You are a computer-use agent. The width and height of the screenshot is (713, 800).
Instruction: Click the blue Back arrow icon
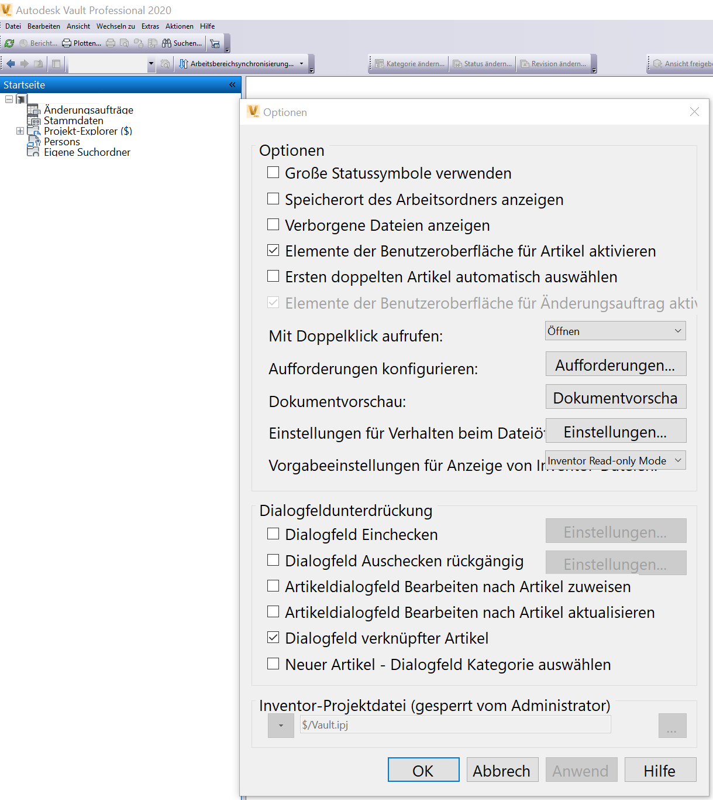pyautogui.click(x=11, y=63)
